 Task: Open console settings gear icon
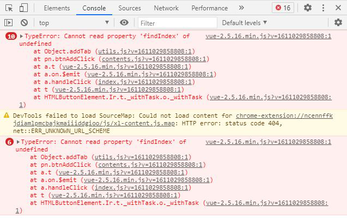(338, 22)
